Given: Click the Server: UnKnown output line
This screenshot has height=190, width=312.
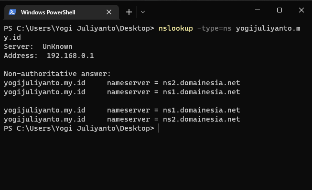Looking at the screenshot, I should [38, 46].
